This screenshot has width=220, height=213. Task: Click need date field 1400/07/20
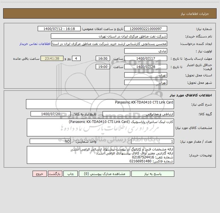tap(51, 114)
